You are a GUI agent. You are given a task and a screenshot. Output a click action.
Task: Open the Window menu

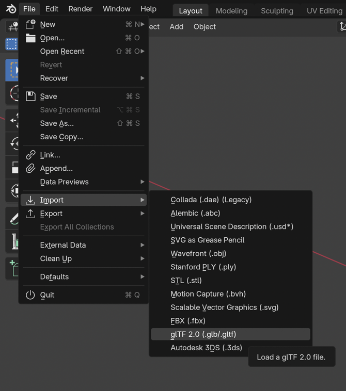[x=117, y=9]
